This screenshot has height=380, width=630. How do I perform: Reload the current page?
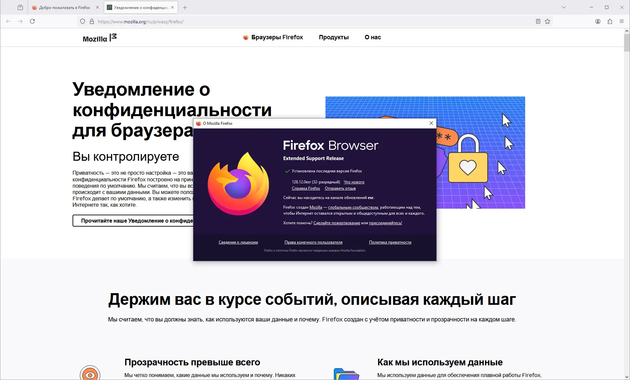tap(32, 21)
